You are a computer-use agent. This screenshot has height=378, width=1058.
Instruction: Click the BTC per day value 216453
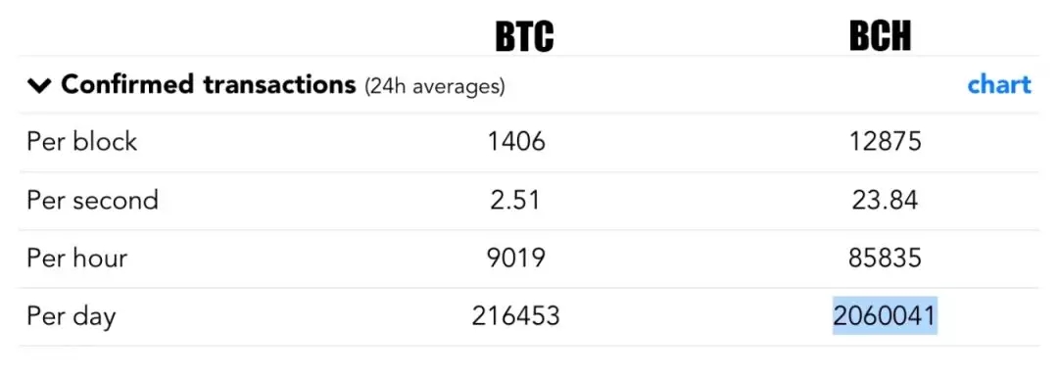(515, 315)
